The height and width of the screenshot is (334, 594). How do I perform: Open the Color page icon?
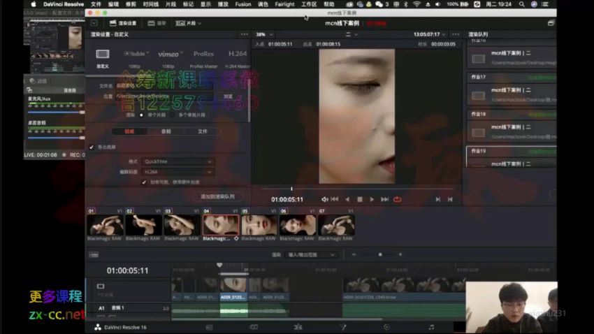click(x=386, y=327)
